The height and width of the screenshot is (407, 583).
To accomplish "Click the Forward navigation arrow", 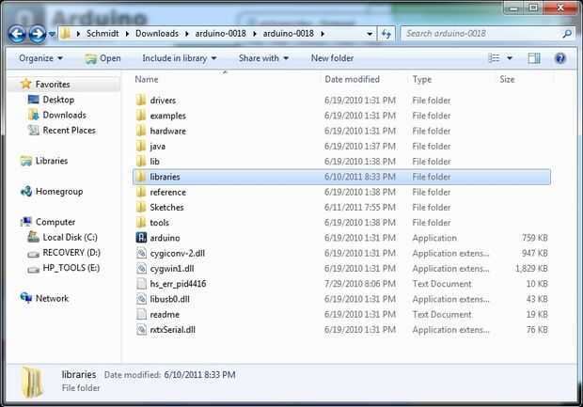I will (x=38, y=34).
